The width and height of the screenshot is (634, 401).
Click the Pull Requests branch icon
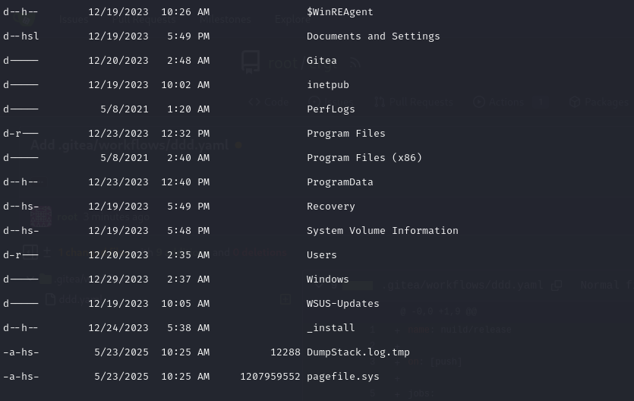click(x=380, y=102)
